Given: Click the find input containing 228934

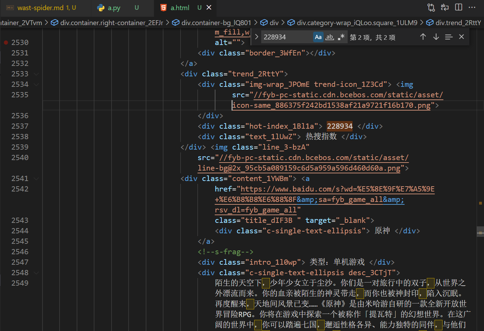Looking at the screenshot, I should point(286,37).
